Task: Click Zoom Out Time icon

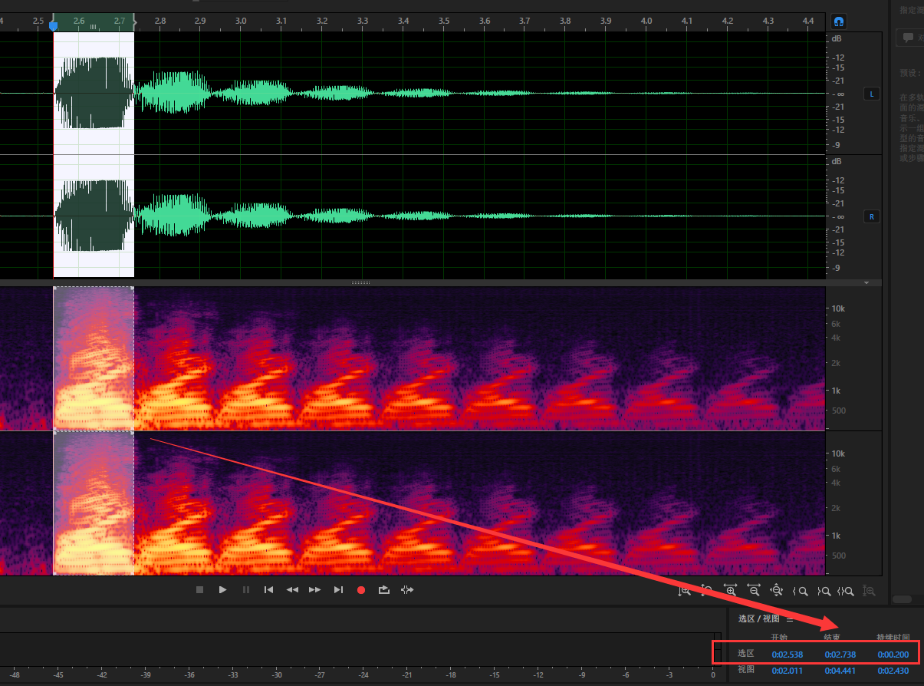Action: click(x=754, y=591)
